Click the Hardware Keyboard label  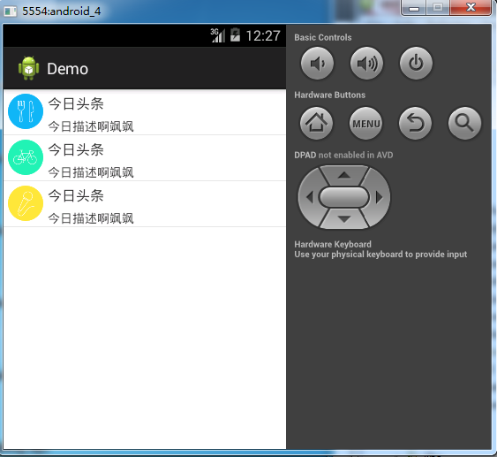click(x=333, y=244)
